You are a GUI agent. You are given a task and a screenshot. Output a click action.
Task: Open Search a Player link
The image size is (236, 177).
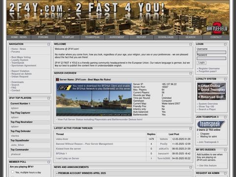click(207, 109)
